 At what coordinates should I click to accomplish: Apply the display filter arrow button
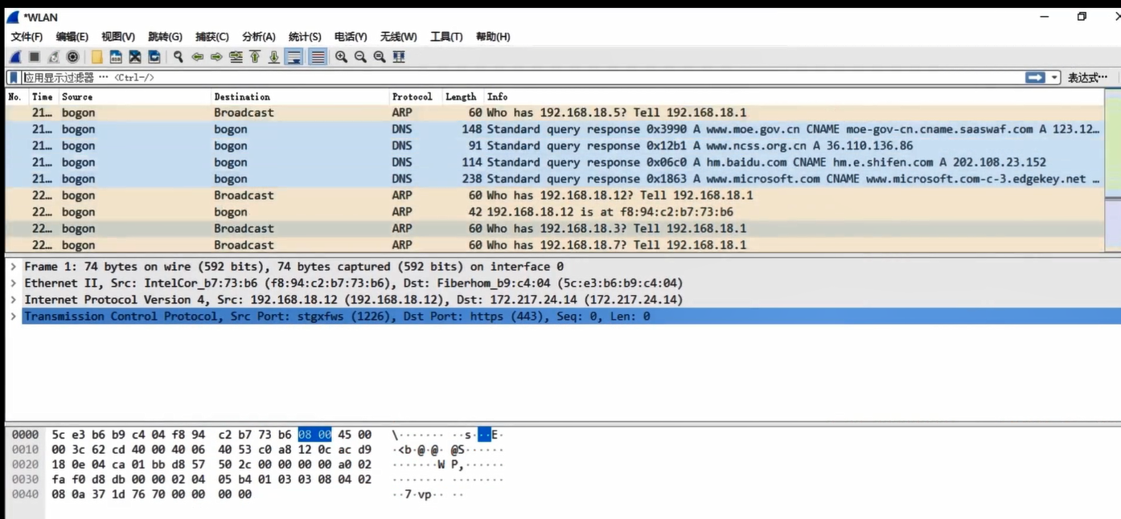(x=1035, y=78)
